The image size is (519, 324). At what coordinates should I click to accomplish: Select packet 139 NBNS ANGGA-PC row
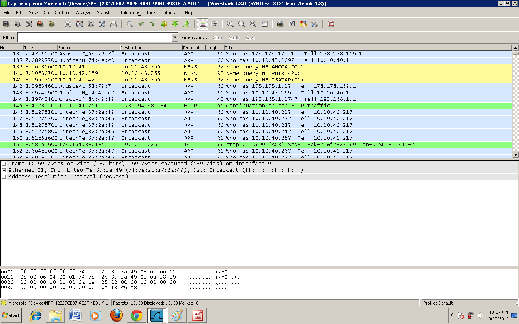(256, 66)
